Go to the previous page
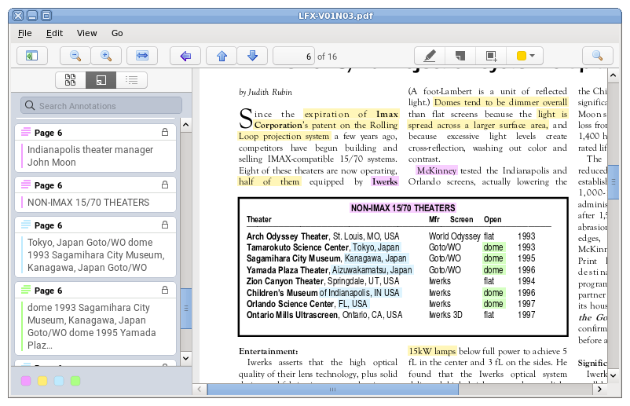 222,56
